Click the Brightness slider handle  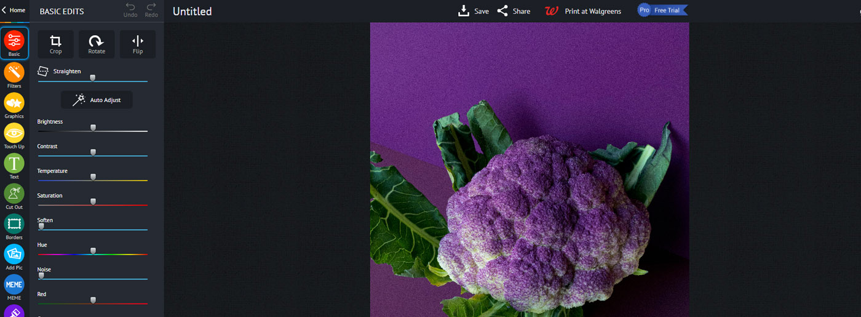(93, 127)
